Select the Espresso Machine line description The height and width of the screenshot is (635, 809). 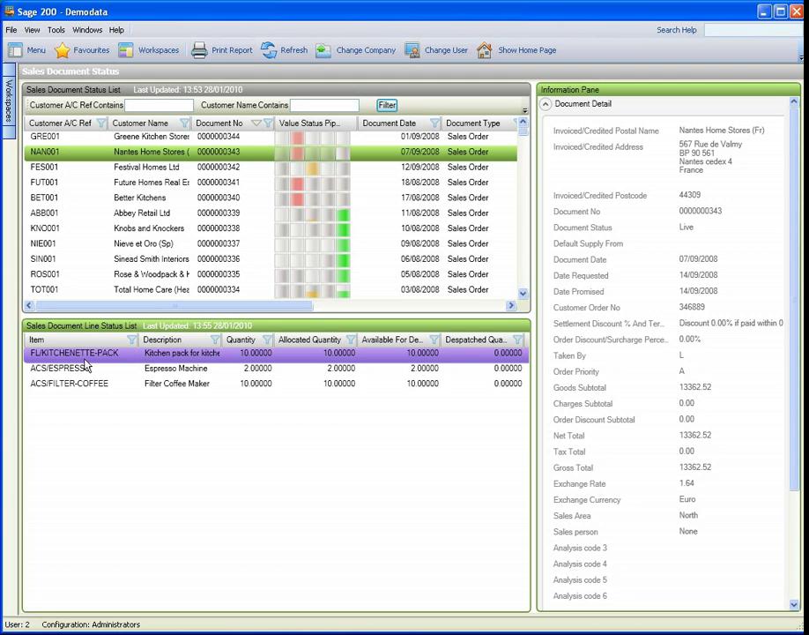[176, 369]
